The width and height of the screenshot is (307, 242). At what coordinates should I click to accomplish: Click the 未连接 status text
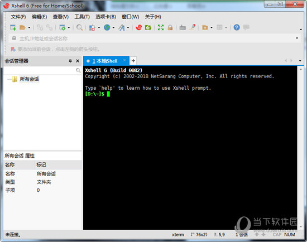pos(13,235)
